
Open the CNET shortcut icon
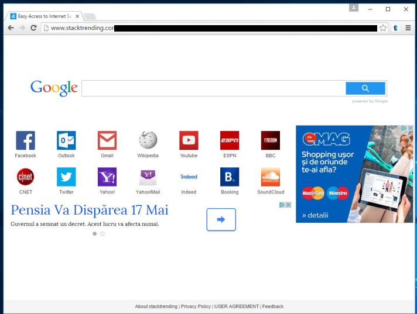click(x=25, y=177)
